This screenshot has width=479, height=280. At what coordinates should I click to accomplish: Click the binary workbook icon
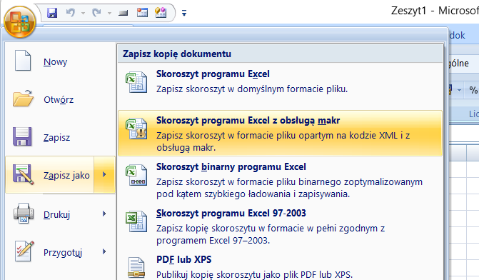click(136, 175)
